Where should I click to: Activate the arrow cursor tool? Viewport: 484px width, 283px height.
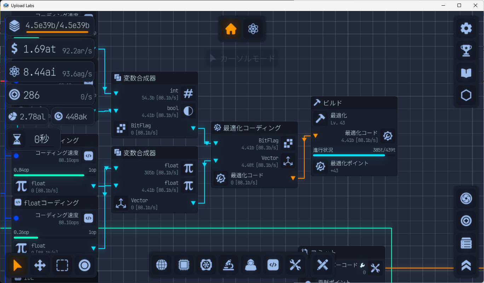(x=18, y=265)
